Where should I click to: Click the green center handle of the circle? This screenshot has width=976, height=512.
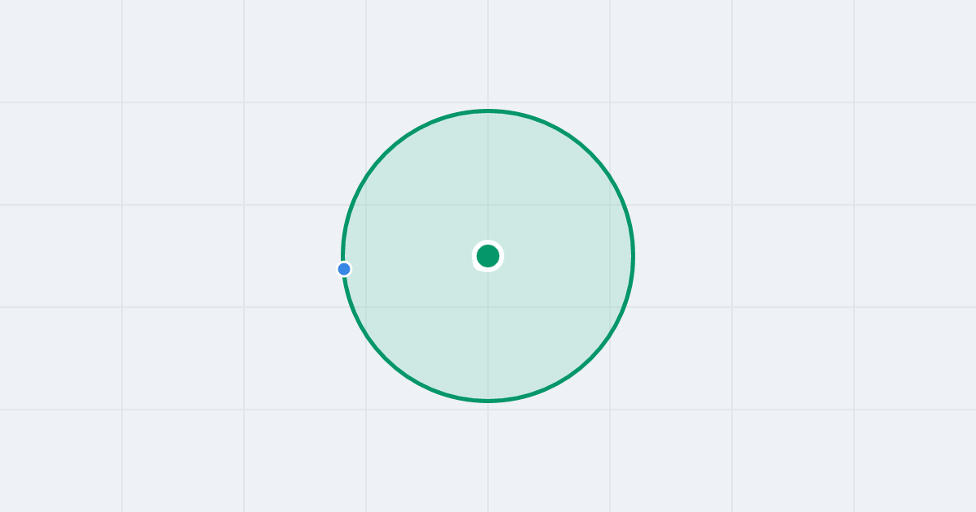(488, 256)
